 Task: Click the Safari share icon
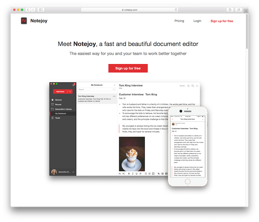(x=230, y=10)
